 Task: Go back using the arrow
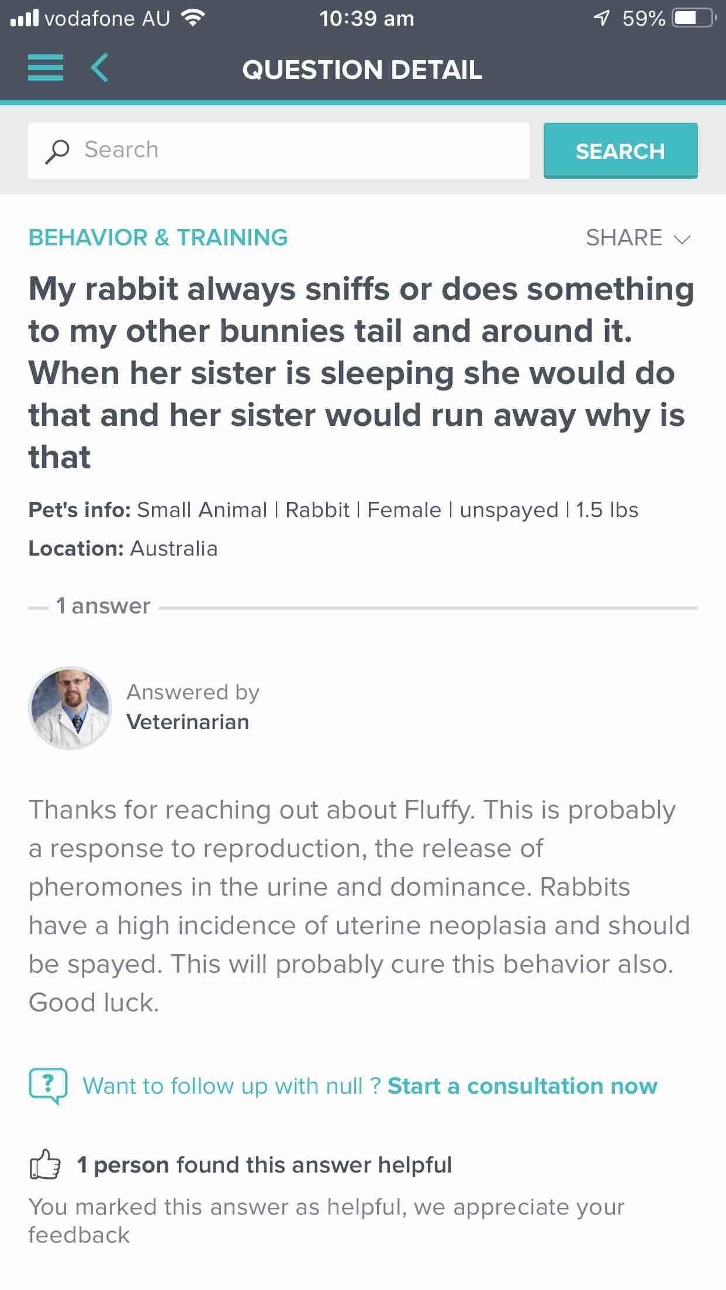(100, 68)
